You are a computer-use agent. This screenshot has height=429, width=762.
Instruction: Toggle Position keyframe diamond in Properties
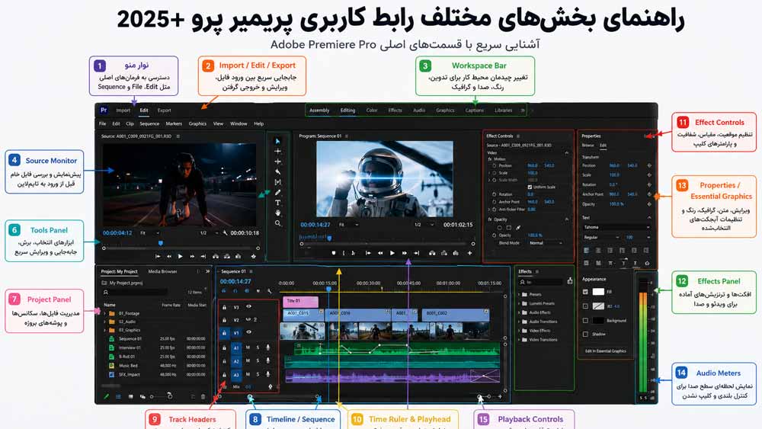point(649,165)
